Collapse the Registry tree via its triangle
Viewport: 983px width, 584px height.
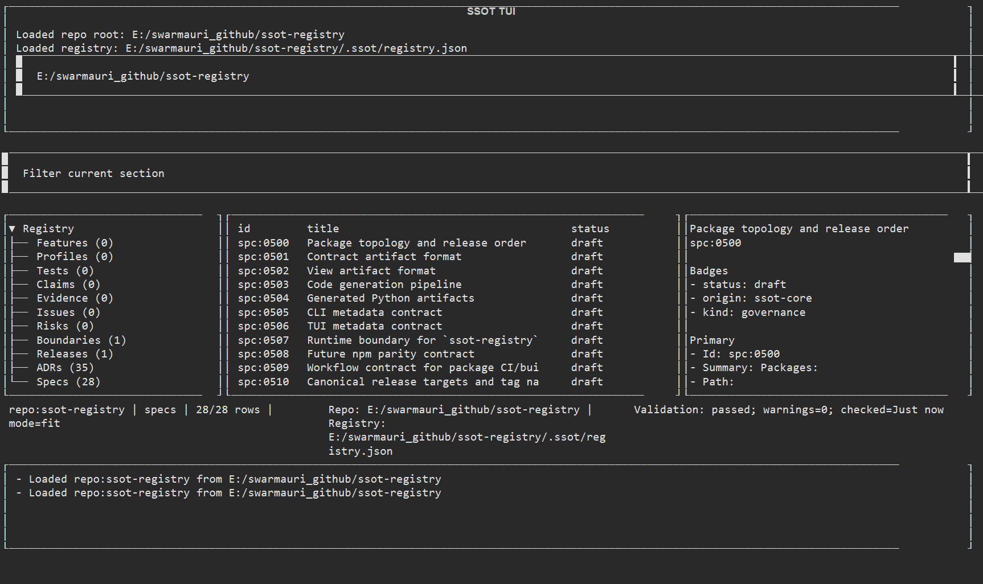coord(12,228)
